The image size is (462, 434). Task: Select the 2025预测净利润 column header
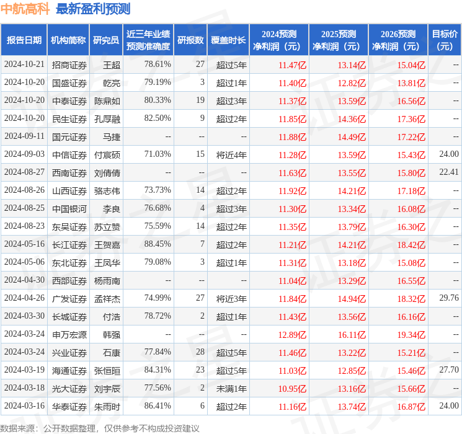(339, 40)
